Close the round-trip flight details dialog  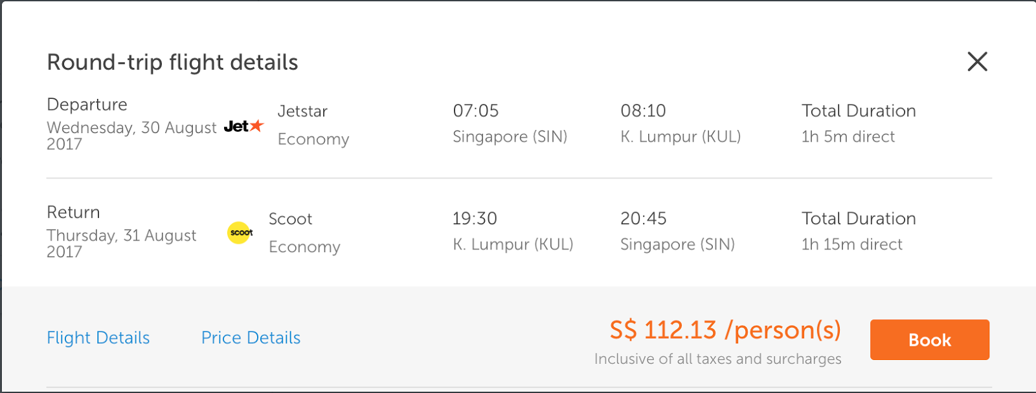tap(977, 62)
